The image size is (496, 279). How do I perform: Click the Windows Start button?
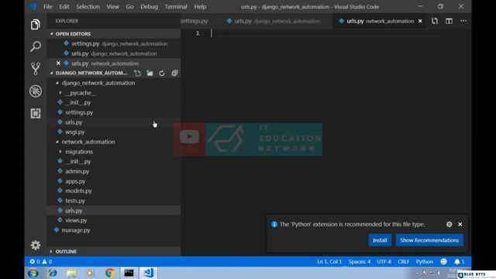click(x=33, y=273)
